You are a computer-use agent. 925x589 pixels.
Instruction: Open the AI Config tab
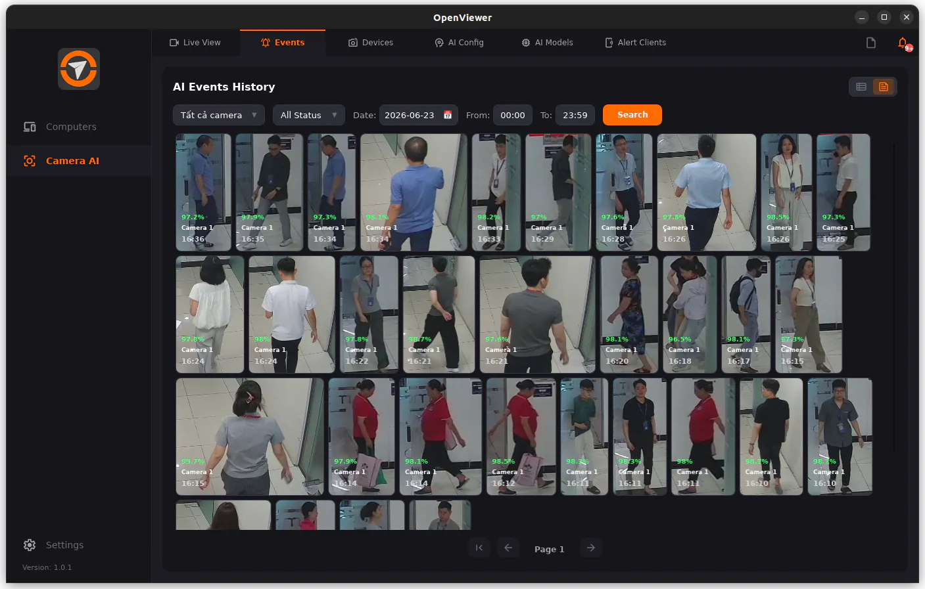tap(459, 43)
